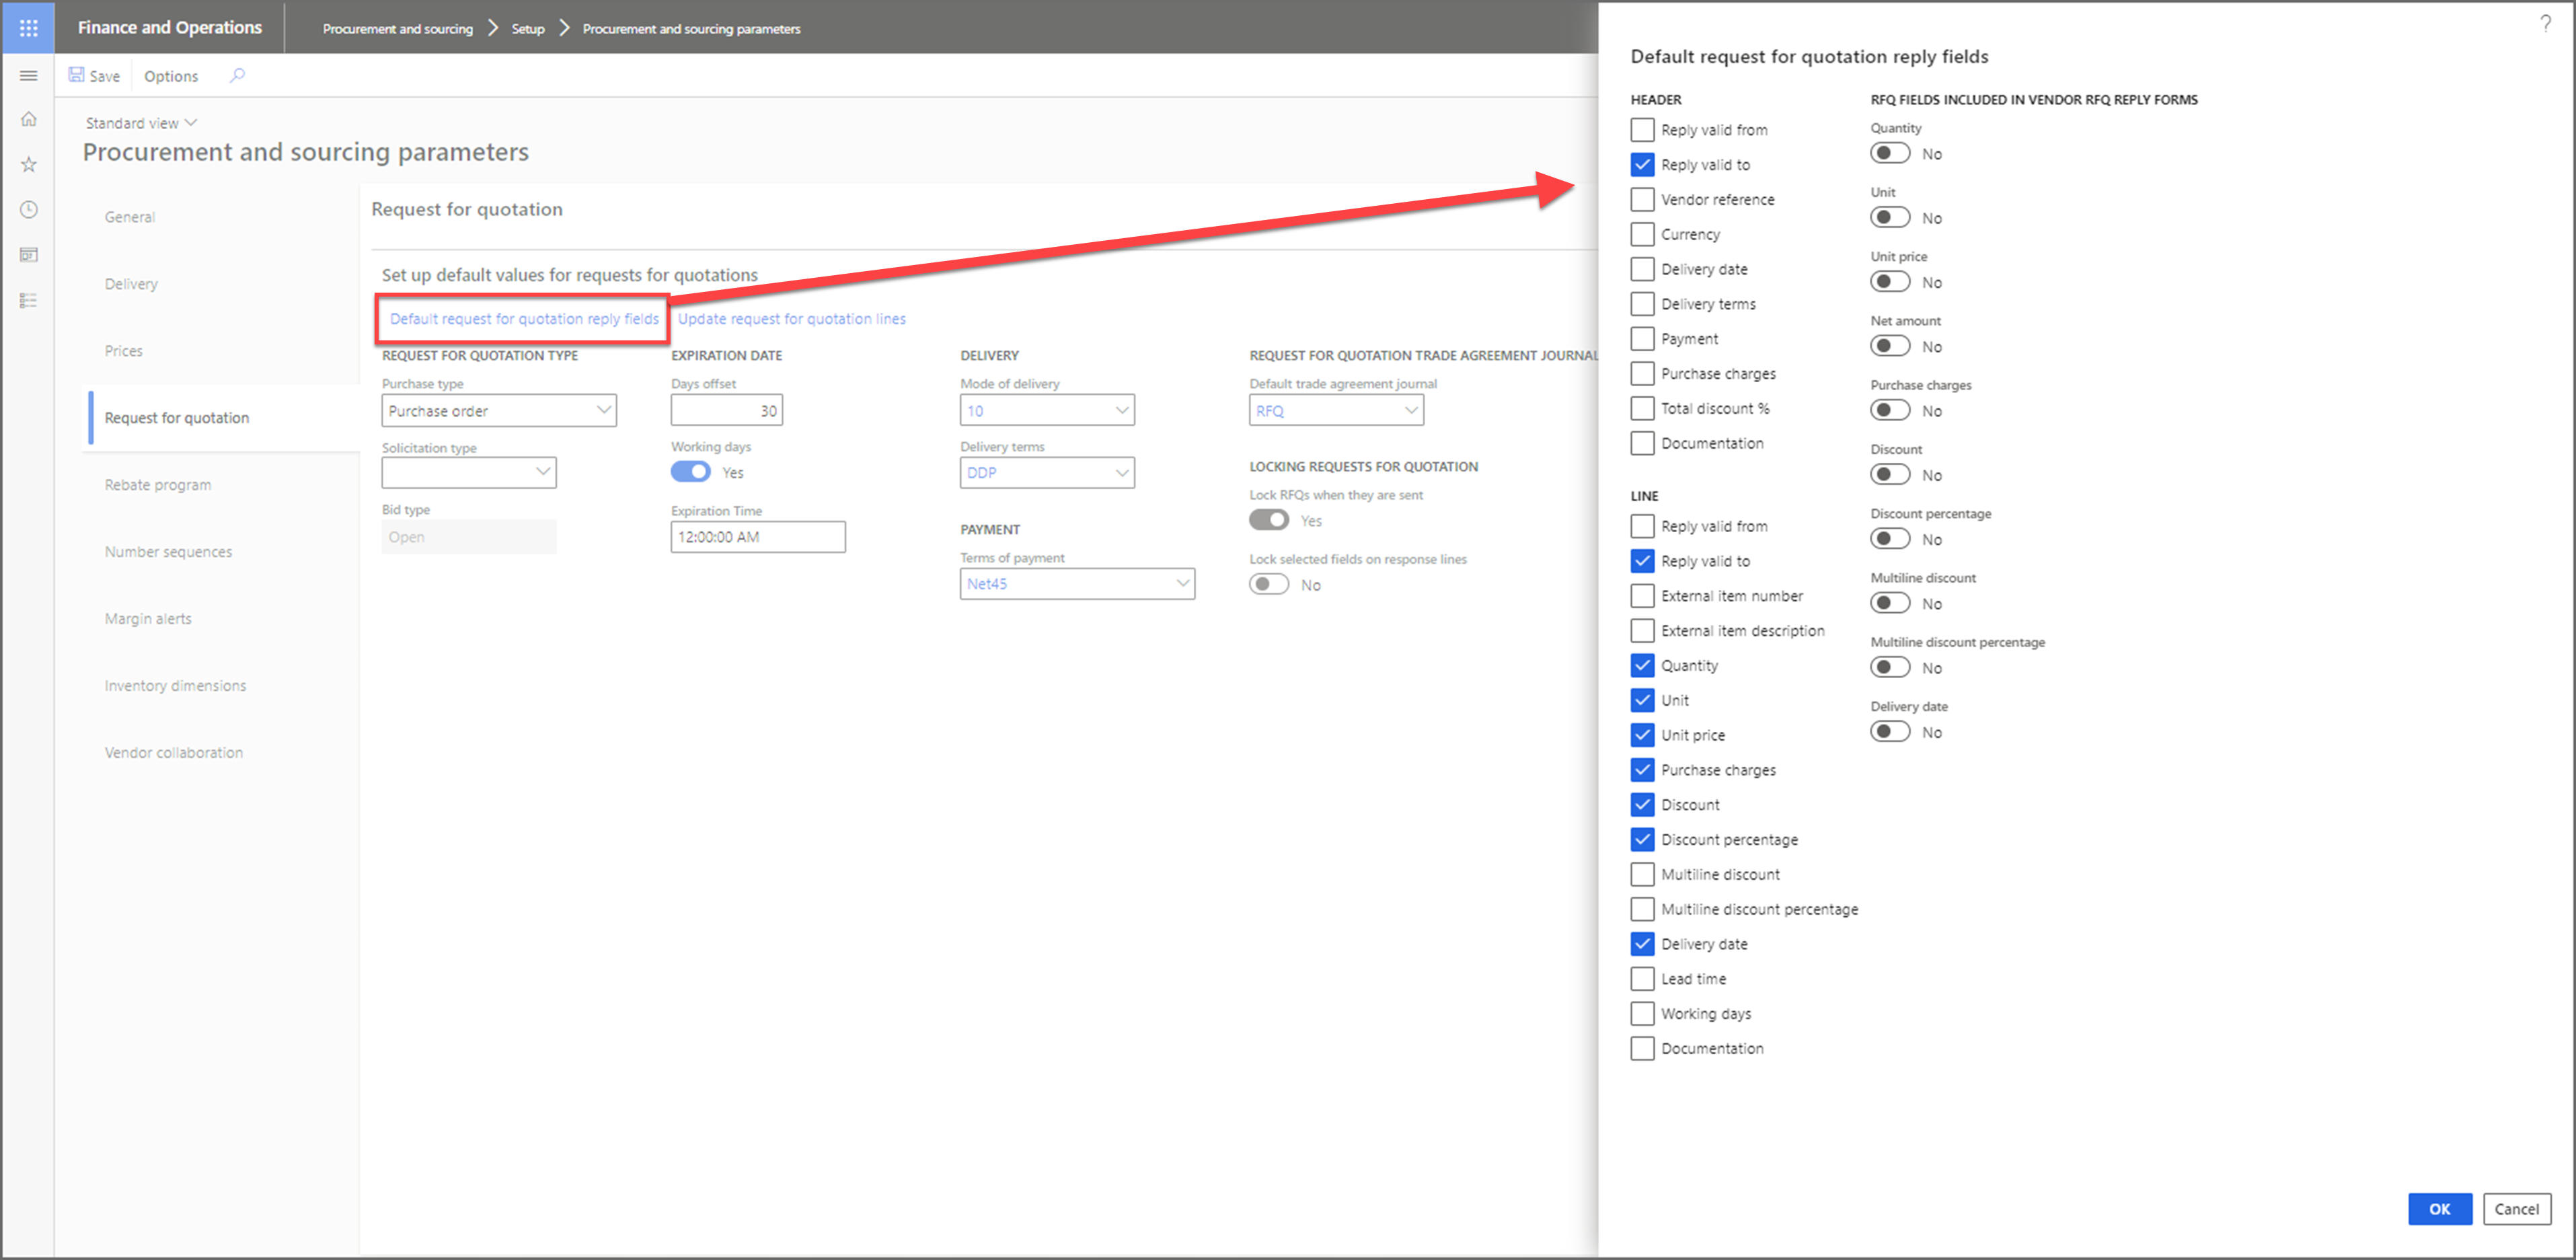This screenshot has height=1260, width=2576.
Task: Enable Unit price toggle in vendor reply forms
Action: [x=1890, y=282]
